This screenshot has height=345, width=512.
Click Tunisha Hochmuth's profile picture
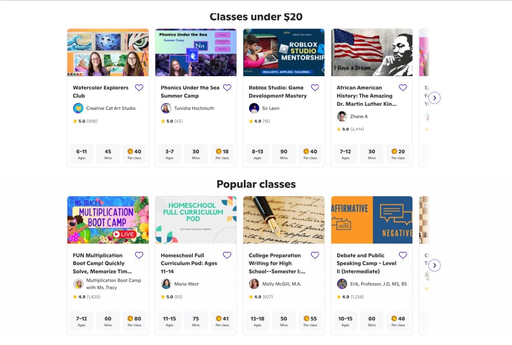point(166,108)
